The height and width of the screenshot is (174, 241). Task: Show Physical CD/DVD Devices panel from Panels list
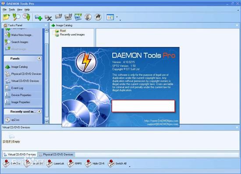point(26,74)
